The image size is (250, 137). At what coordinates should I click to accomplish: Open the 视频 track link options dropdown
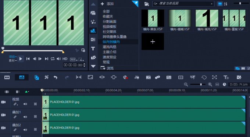tap(15, 104)
